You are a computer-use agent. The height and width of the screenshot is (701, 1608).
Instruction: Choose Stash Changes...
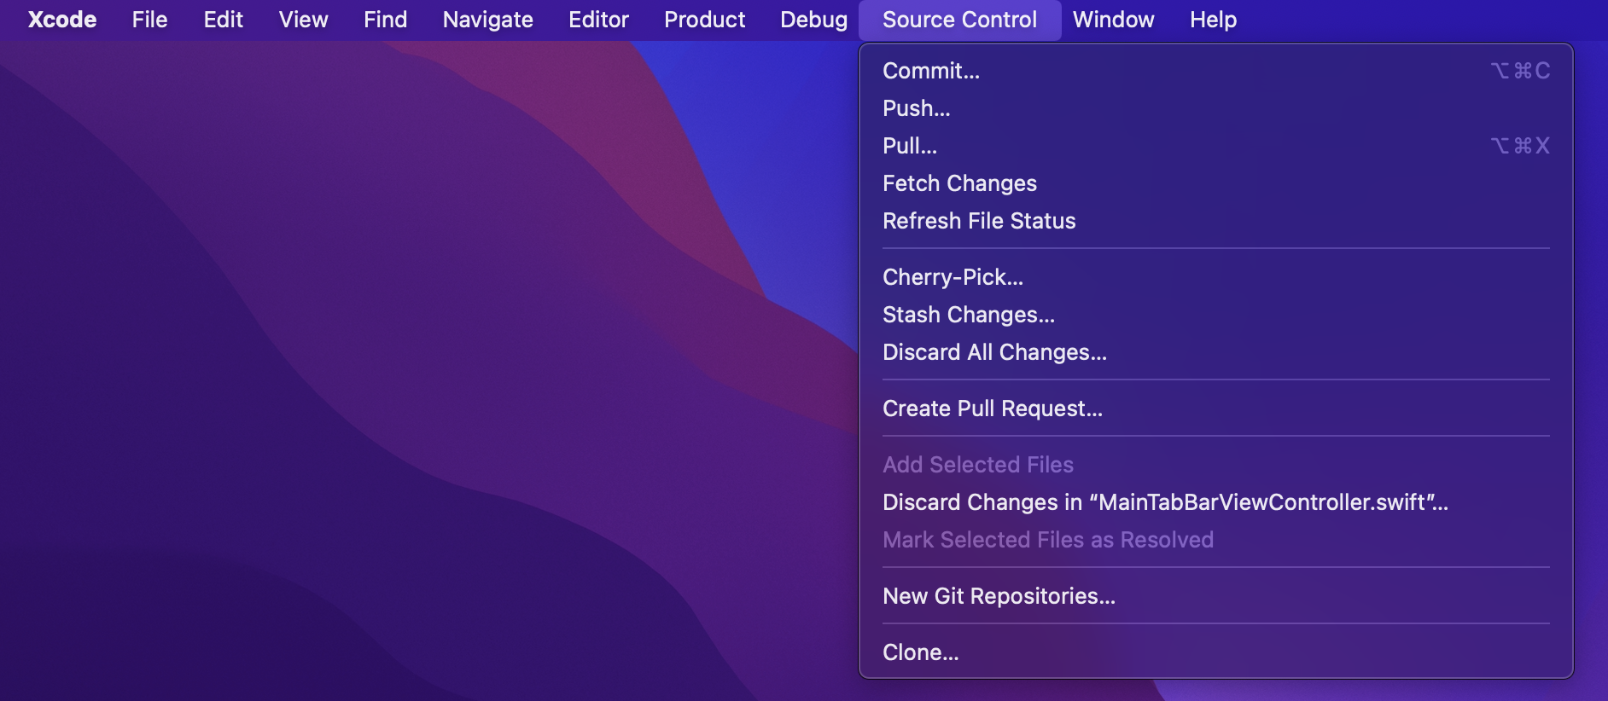click(x=1215, y=315)
